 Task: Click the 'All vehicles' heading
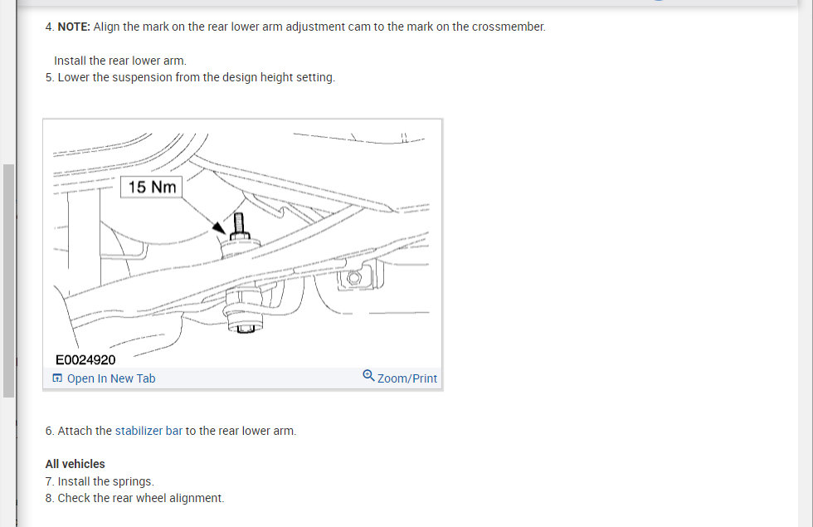click(75, 464)
